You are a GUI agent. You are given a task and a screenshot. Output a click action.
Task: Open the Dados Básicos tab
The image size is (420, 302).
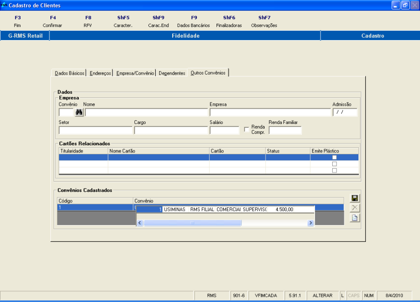coord(69,73)
